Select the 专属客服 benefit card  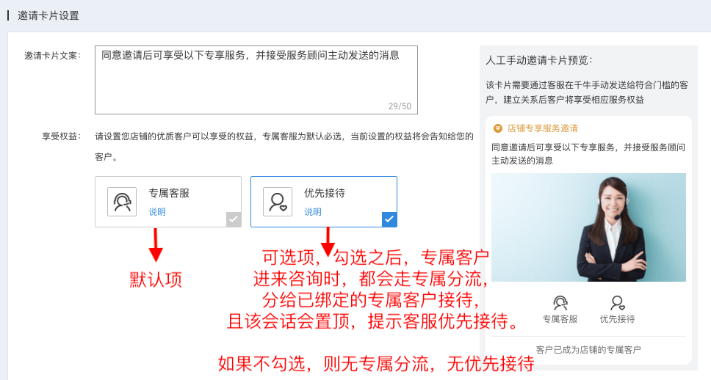click(x=168, y=202)
